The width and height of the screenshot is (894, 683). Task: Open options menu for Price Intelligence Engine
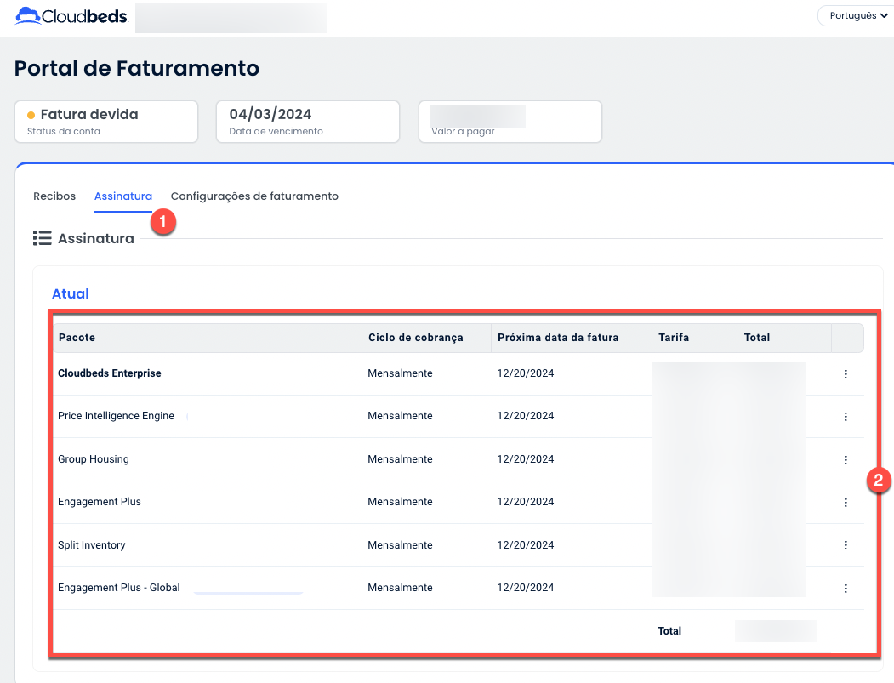846,417
